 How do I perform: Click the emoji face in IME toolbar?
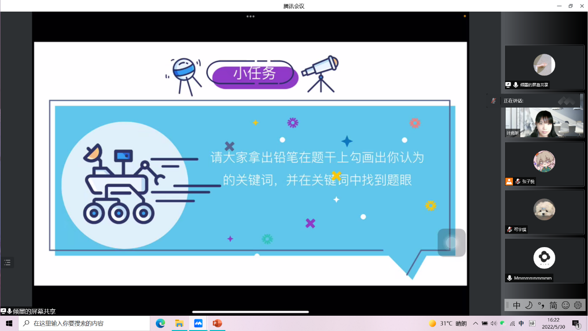tap(566, 305)
